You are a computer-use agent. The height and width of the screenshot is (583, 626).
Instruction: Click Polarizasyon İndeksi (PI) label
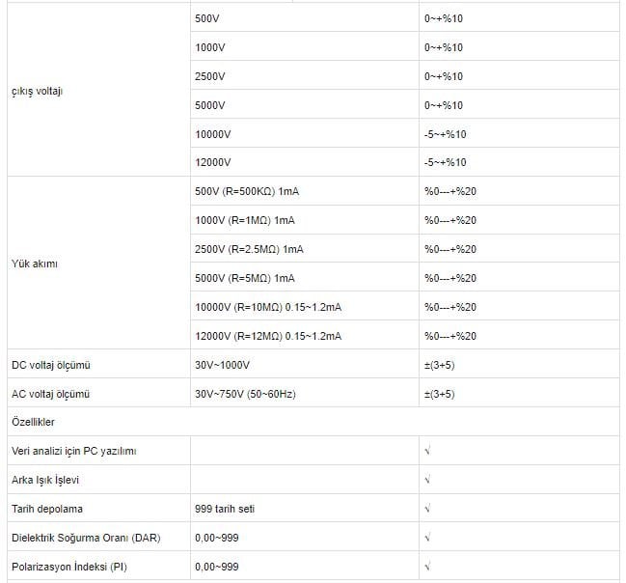[x=69, y=567]
